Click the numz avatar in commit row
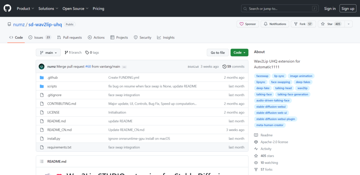Image resolution: width=360 pixels, height=175 pixels. tap(41, 66)
